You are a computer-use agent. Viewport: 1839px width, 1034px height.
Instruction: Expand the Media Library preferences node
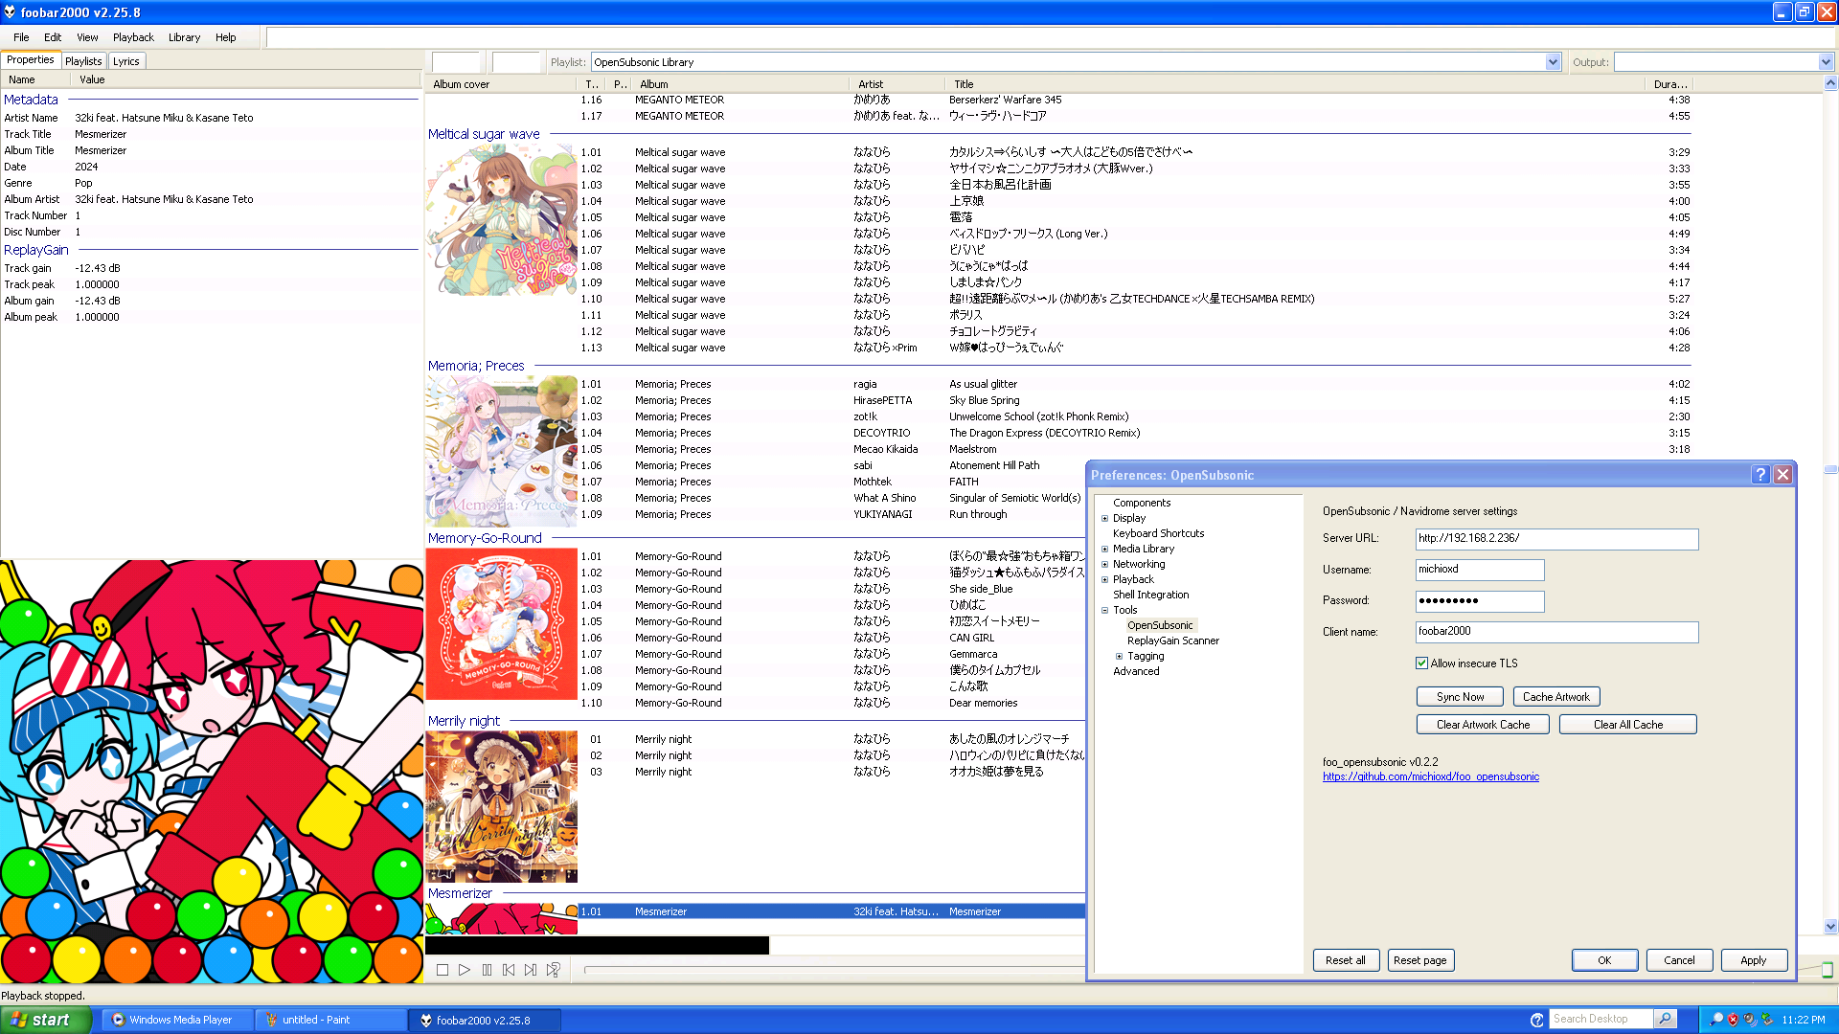point(1104,550)
